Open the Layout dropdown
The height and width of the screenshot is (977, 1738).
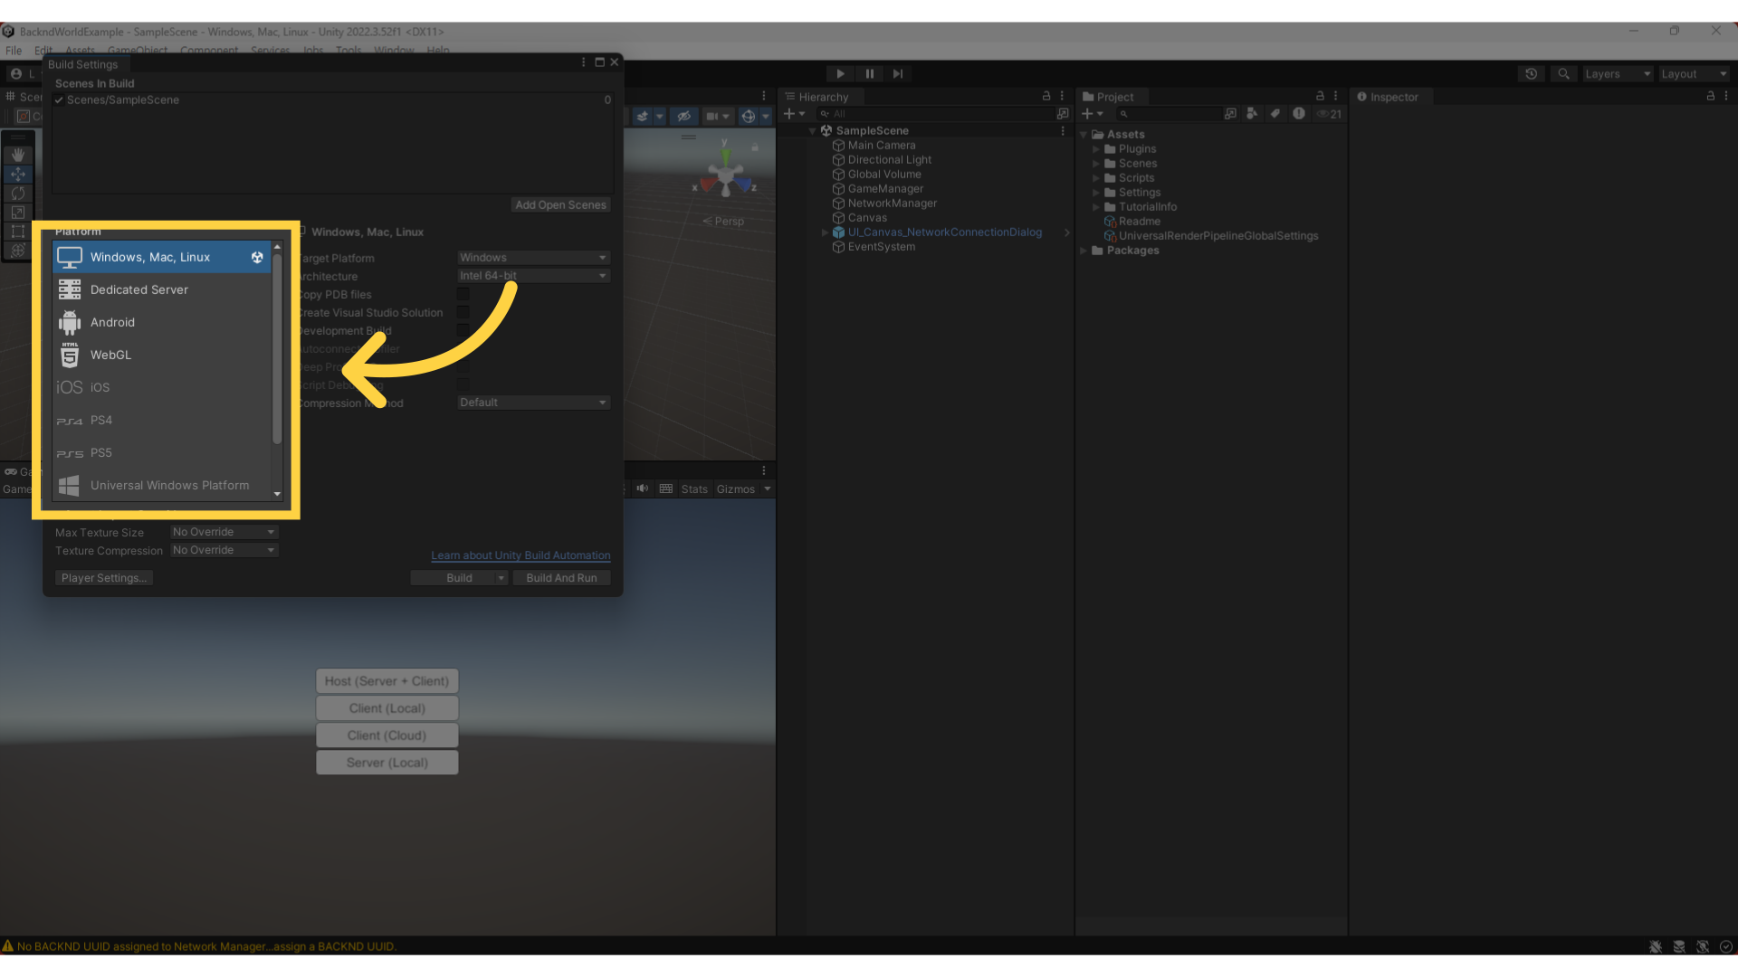1694,74
